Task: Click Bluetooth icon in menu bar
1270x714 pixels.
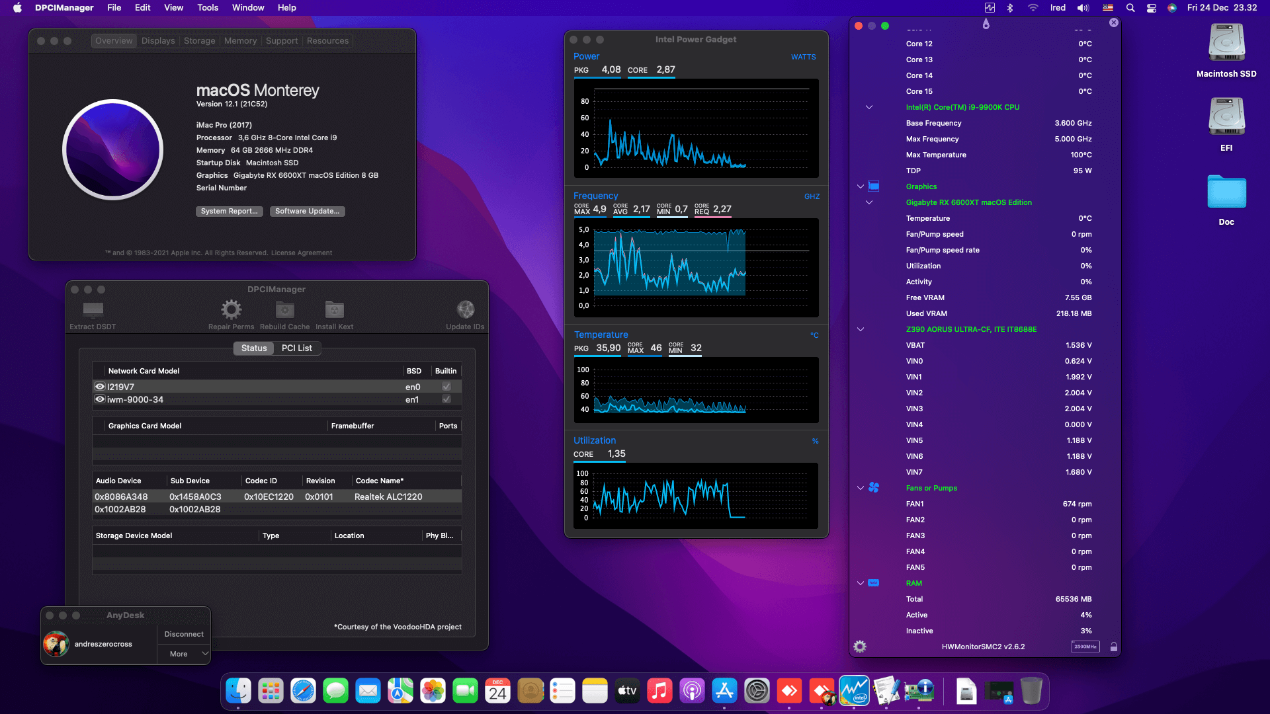Action: point(1010,8)
